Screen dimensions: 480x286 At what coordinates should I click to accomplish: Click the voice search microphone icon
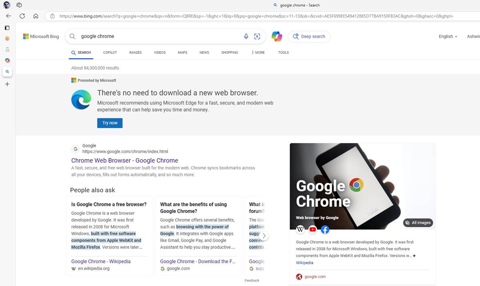[x=246, y=36]
